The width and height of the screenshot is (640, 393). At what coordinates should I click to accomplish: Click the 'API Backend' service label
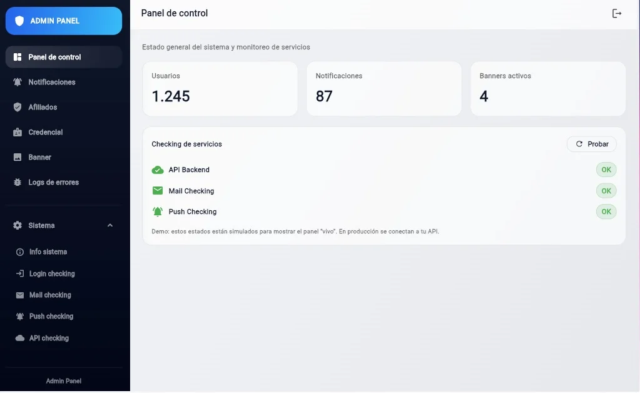pos(189,170)
